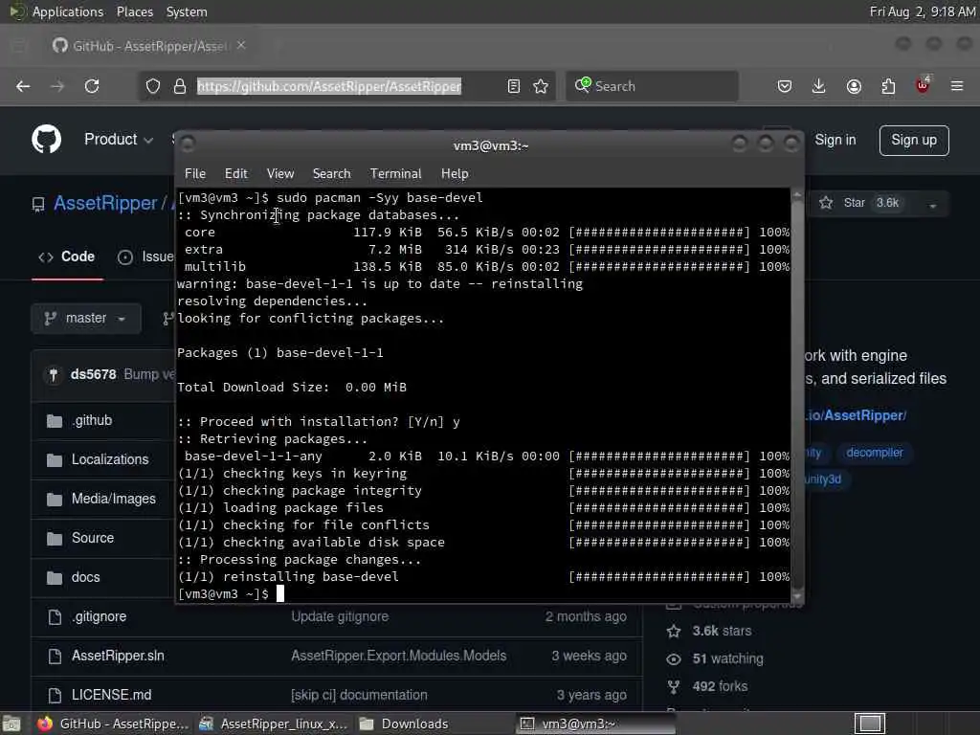Click the .gitignore file icon
This screenshot has height=735, width=980.
point(55,617)
